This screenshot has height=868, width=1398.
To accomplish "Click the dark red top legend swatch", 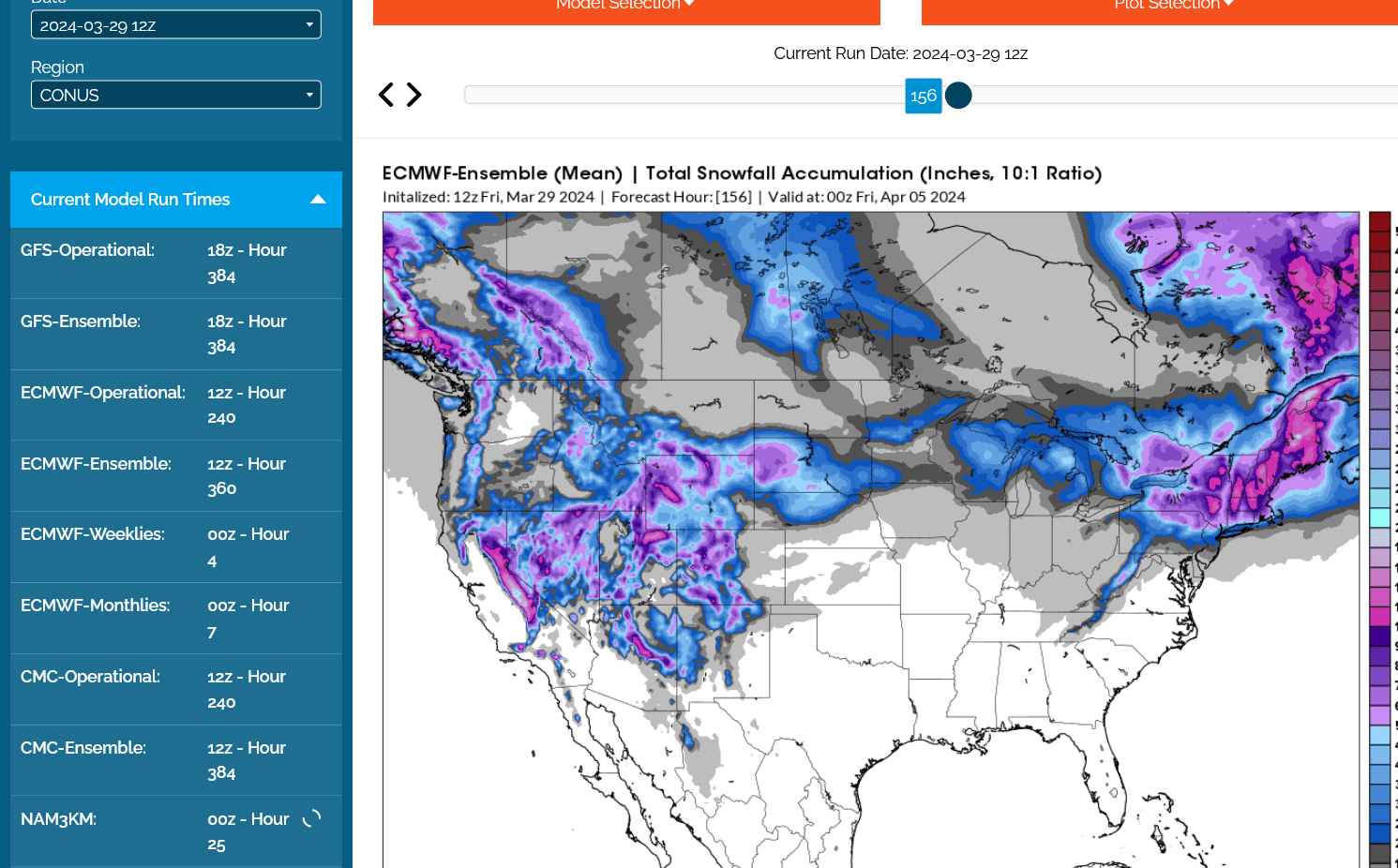I will click(1379, 222).
